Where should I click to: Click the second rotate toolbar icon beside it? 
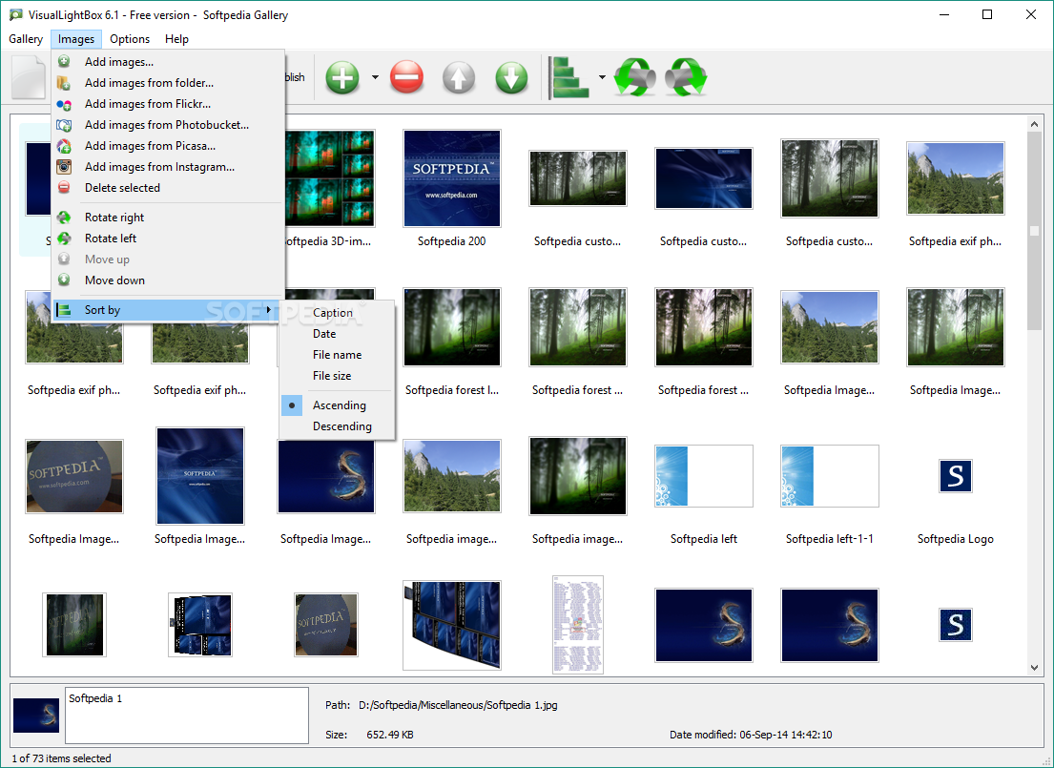pos(686,77)
